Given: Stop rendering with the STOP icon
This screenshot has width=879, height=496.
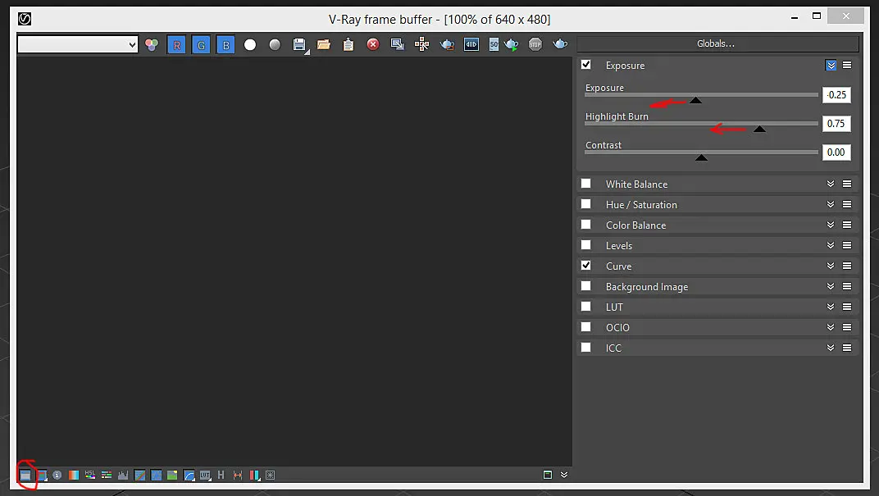Looking at the screenshot, I should [535, 45].
